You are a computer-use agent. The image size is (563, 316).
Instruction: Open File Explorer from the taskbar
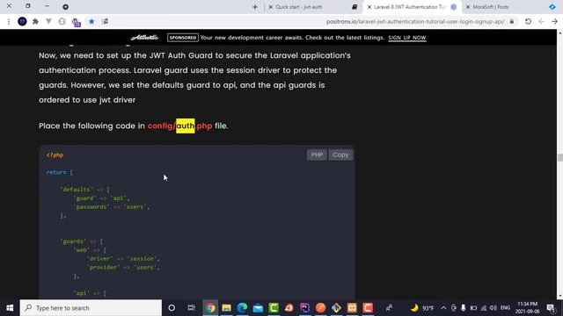point(226,308)
